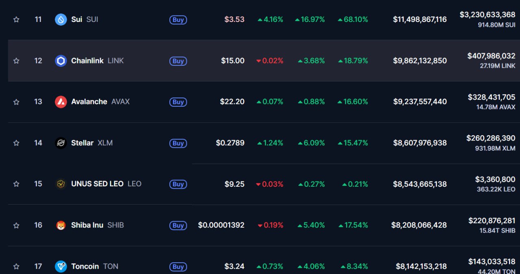Click Sui 24h volume $3,230,633,368
Image resolution: width=520 pixels, height=274 pixels.
click(x=487, y=15)
